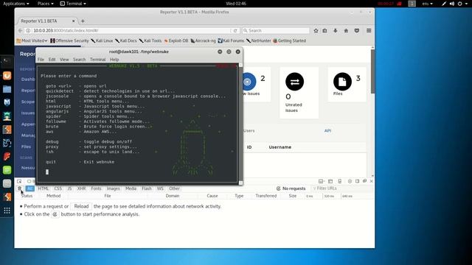Open the keyboard layout en dropdown
The width and height of the screenshot is (472, 265).
[x=427, y=4]
